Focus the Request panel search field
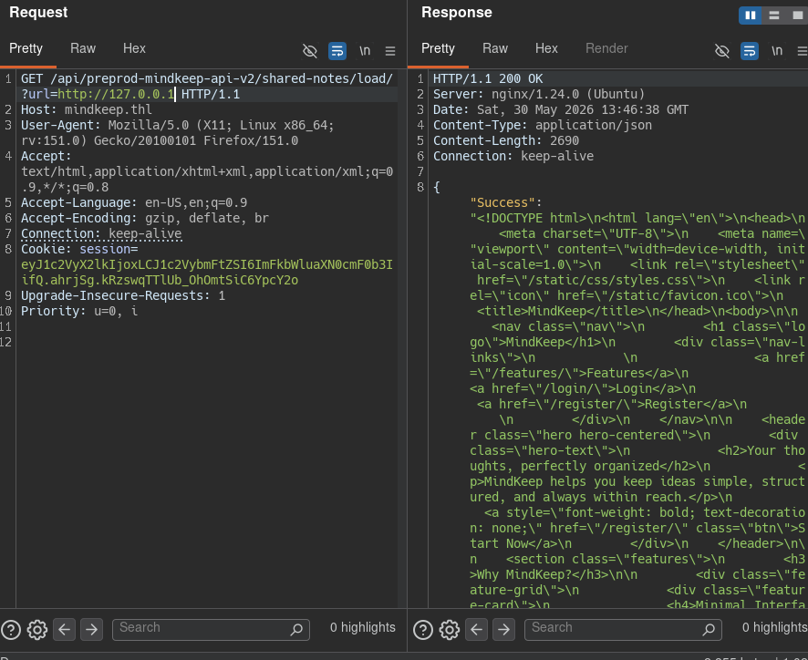This screenshot has width=808, height=660. click(x=211, y=630)
